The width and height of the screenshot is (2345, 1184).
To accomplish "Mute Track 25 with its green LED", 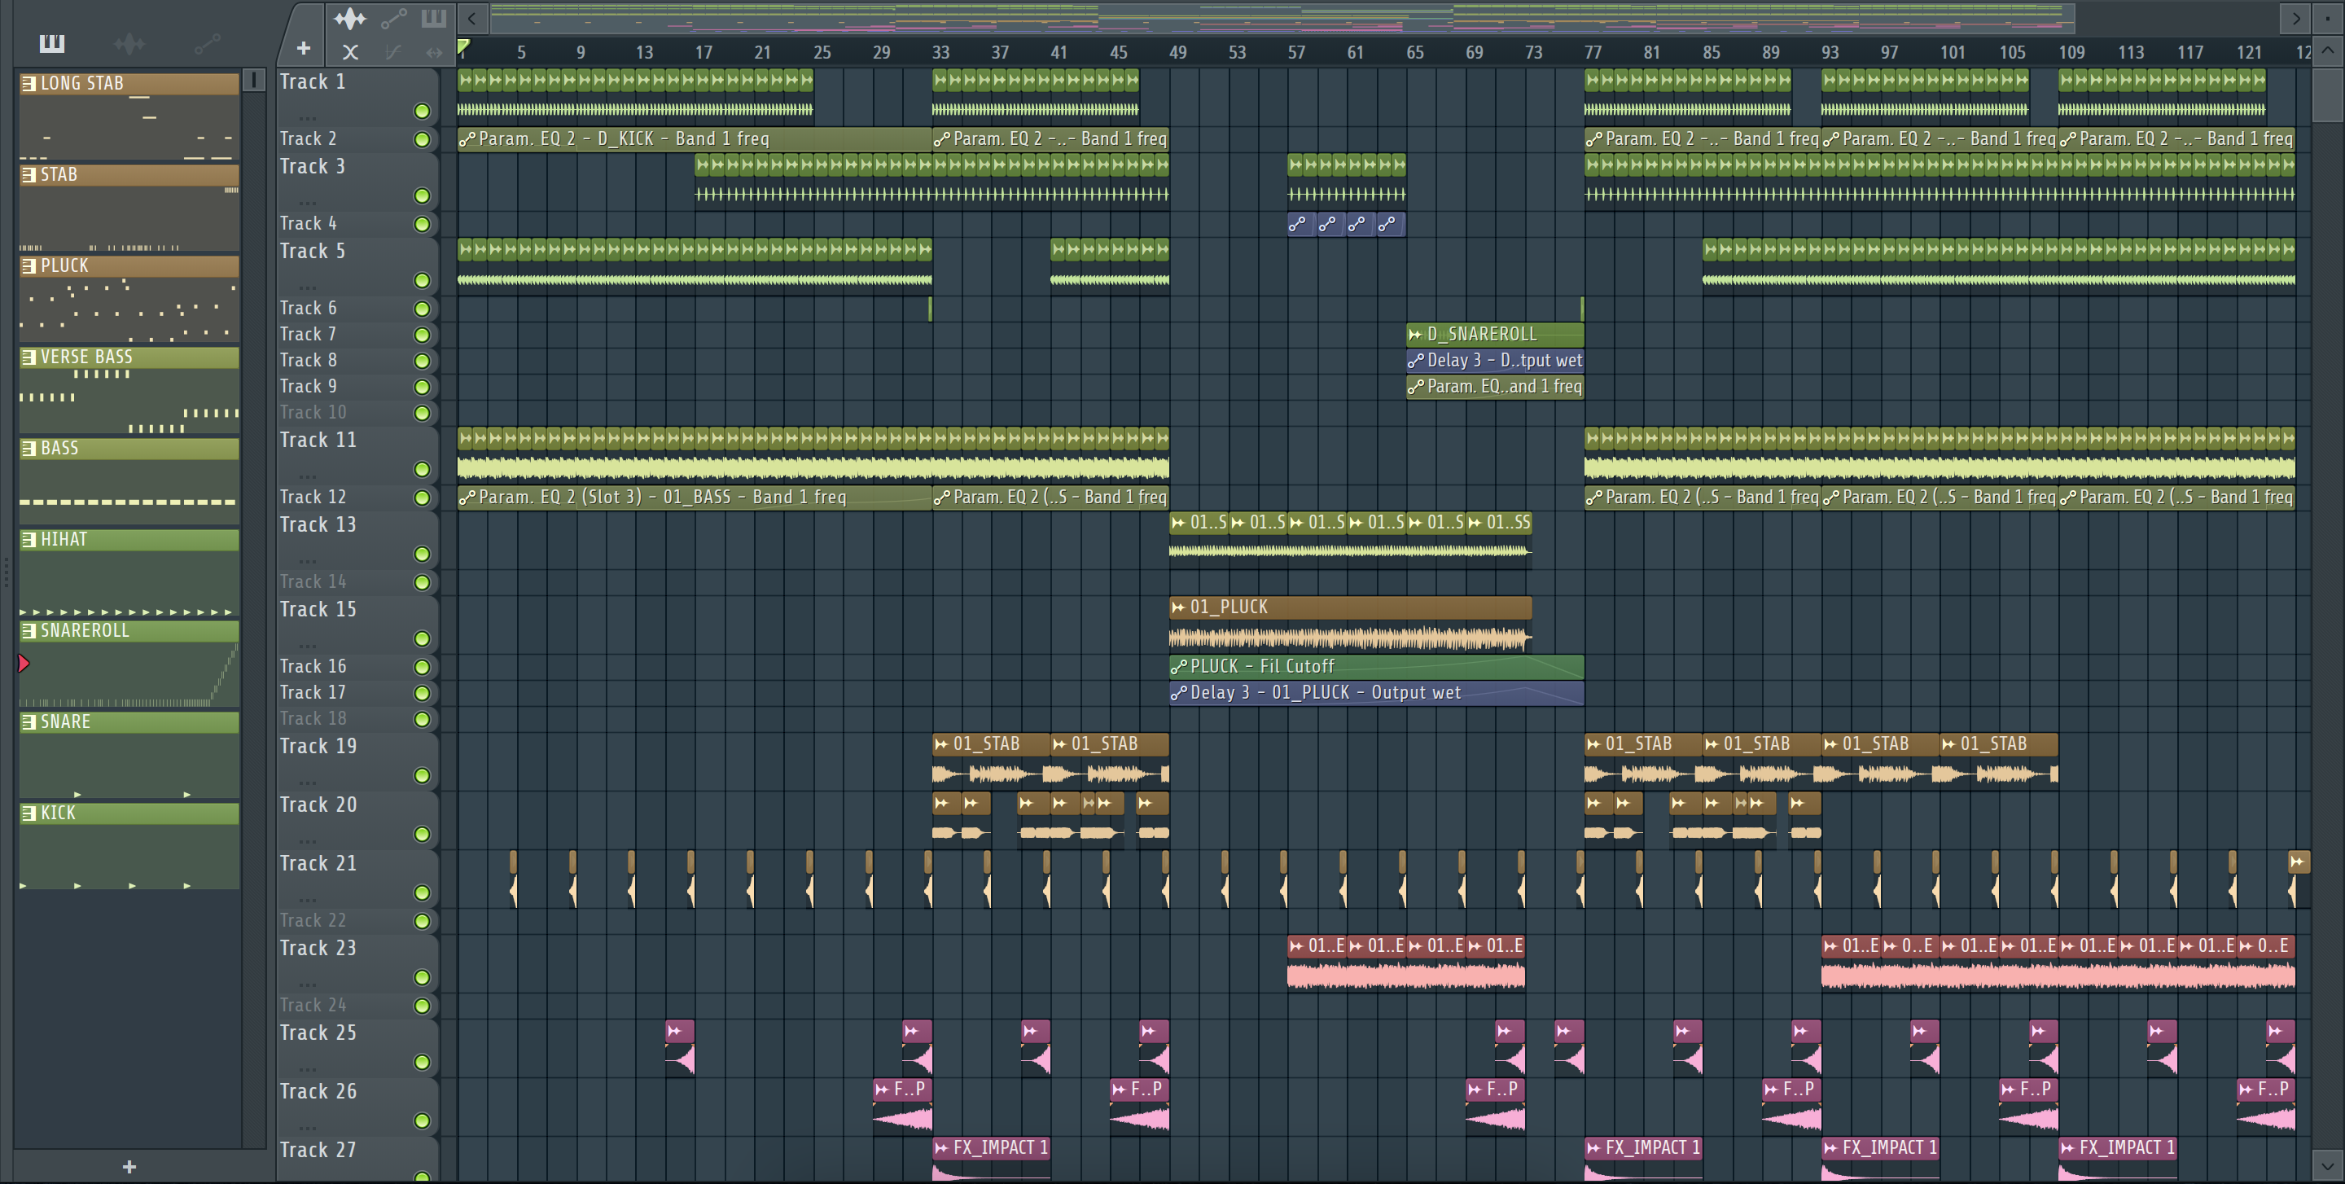I will pyautogui.click(x=422, y=1062).
